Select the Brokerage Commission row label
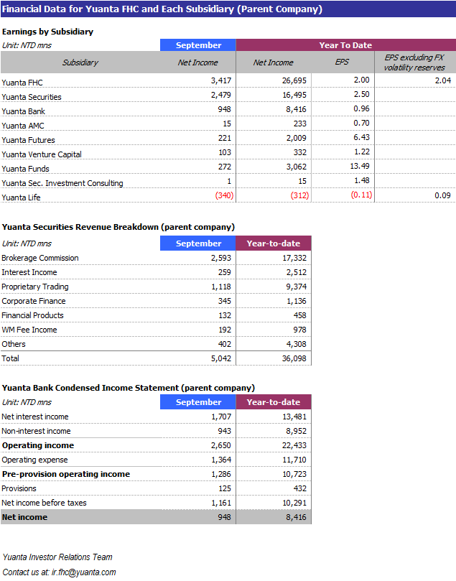 pyautogui.click(x=40, y=258)
